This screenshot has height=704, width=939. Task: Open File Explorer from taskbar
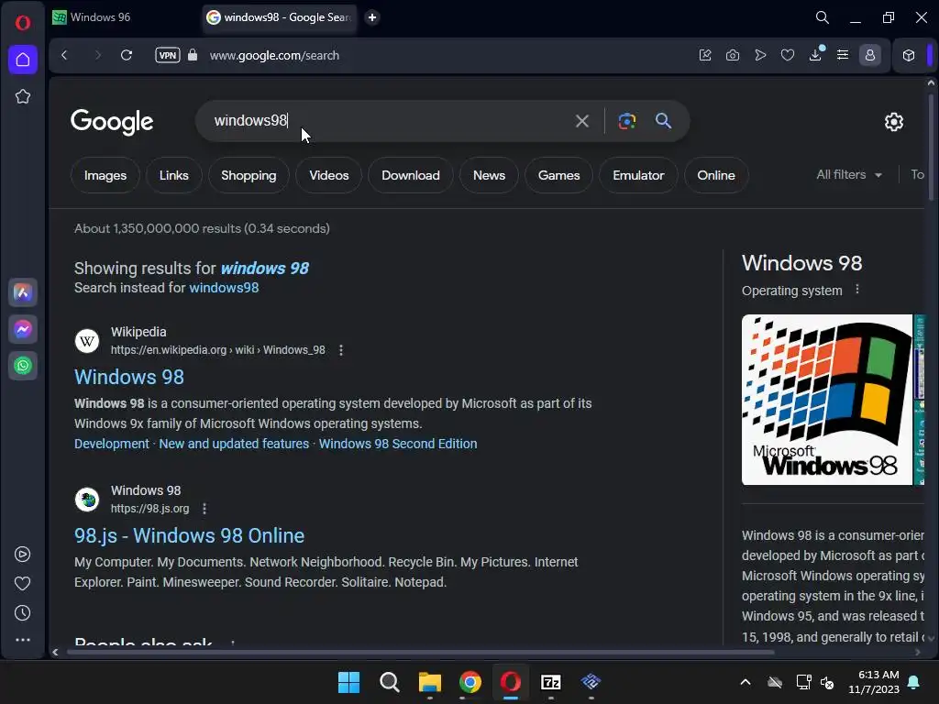(x=429, y=682)
